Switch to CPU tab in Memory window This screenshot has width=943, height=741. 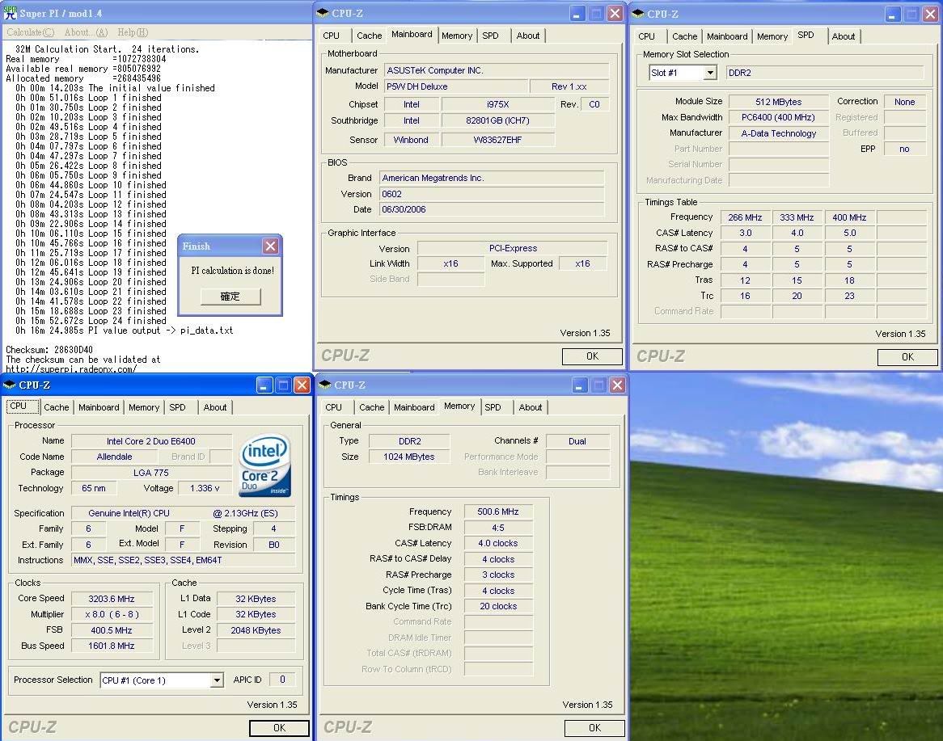[334, 406]
